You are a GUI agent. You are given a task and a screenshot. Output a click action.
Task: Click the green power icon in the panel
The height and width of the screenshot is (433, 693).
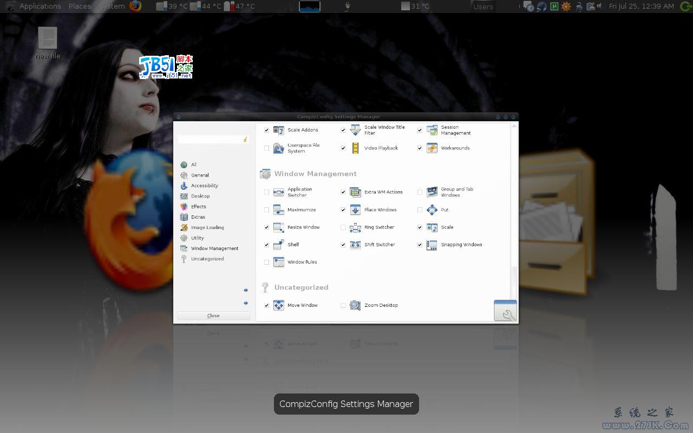coord(685,6)
